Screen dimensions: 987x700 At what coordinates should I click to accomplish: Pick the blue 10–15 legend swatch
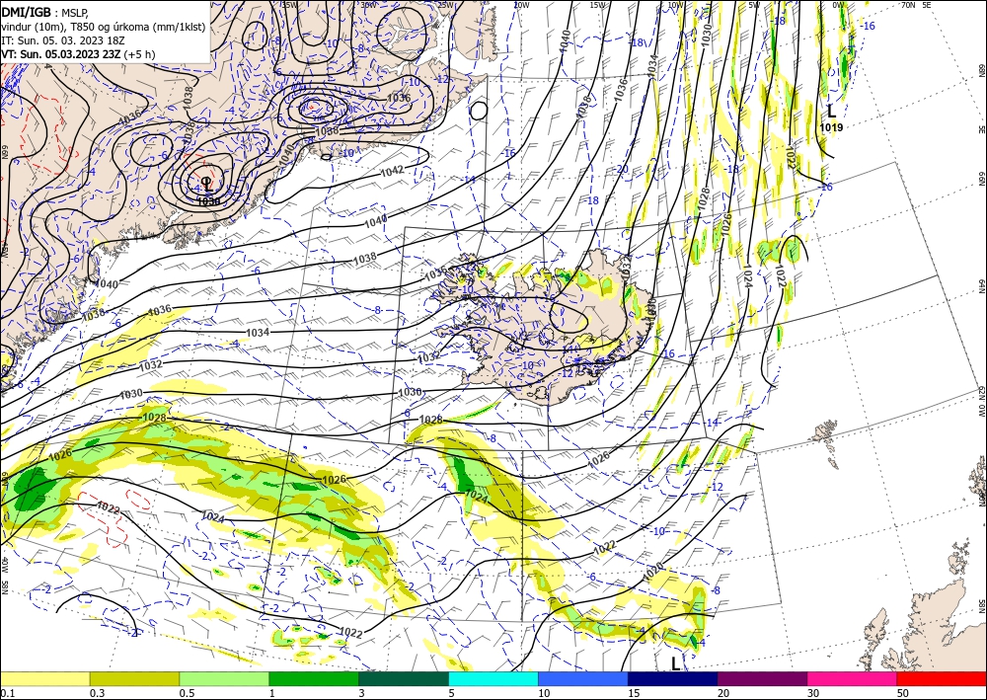tap(583, 678)
